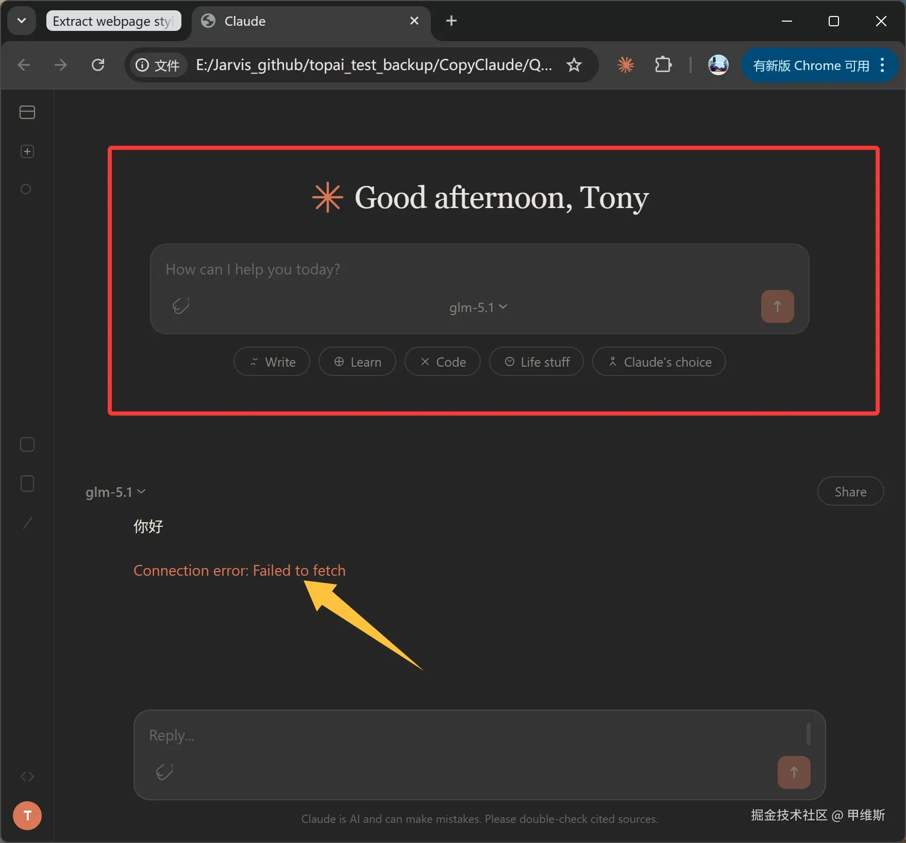The width and height of the screenshot is (906, 843).
Task: Click the attach icon in the Reply box
Action: tap(164, 772)
